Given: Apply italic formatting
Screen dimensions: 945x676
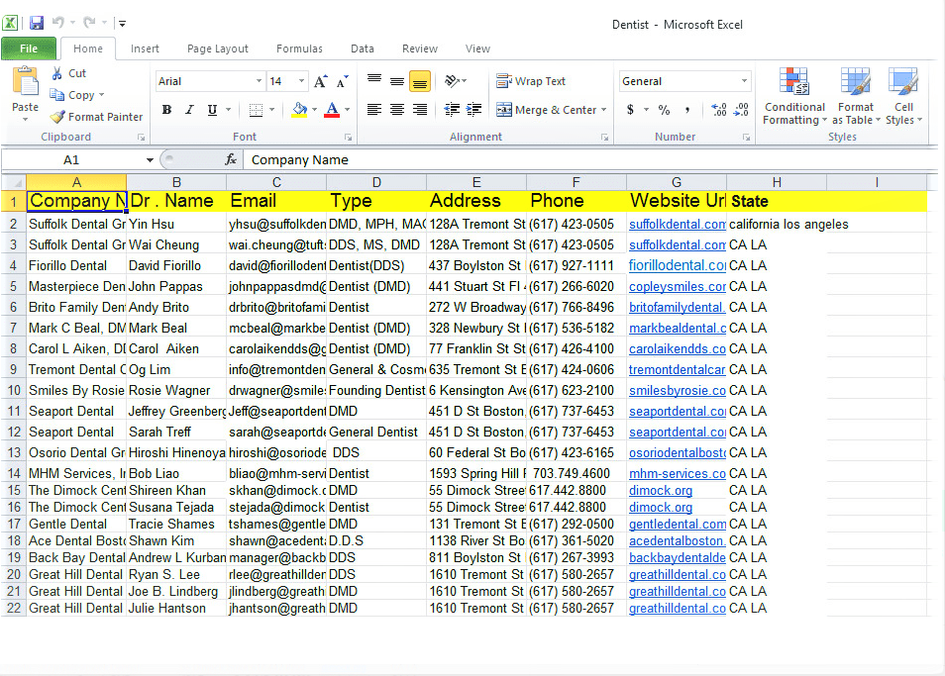Looking at the screenshot, I should point(188,109).
